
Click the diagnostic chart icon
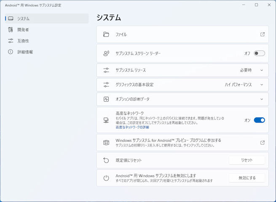(x=106, y=99)
